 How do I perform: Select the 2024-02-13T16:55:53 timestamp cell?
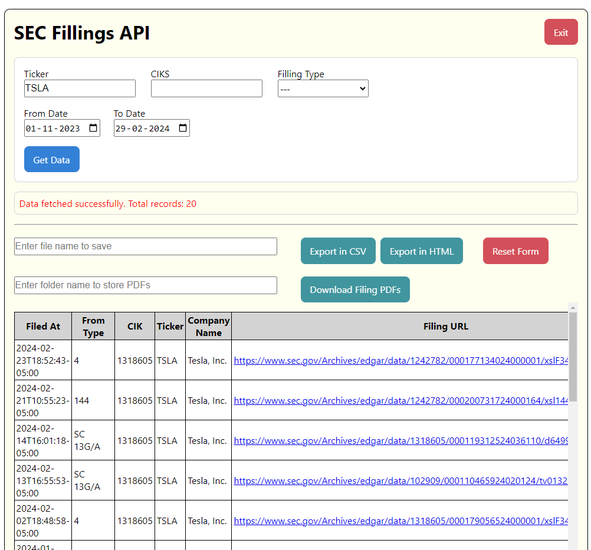pos(43,480)
